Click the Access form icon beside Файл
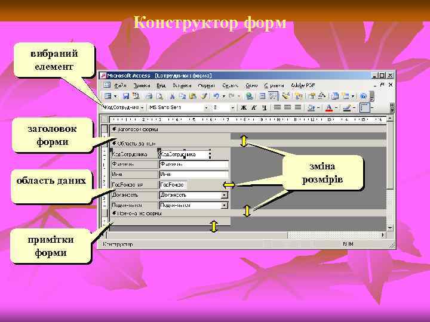The height and width of the screenshot is (322, 430). pyautogui.click(x=107, y=85)
